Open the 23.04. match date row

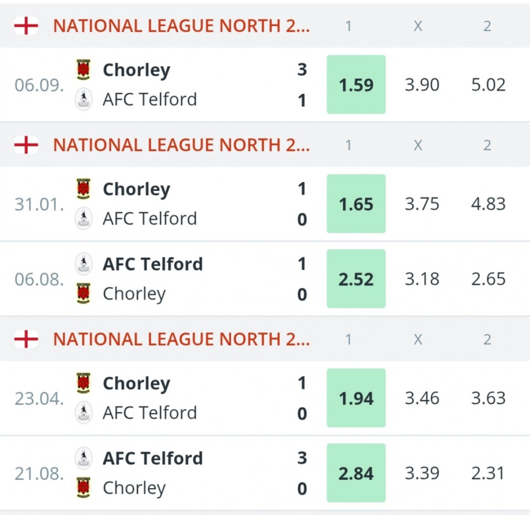[x=39, y=398]
